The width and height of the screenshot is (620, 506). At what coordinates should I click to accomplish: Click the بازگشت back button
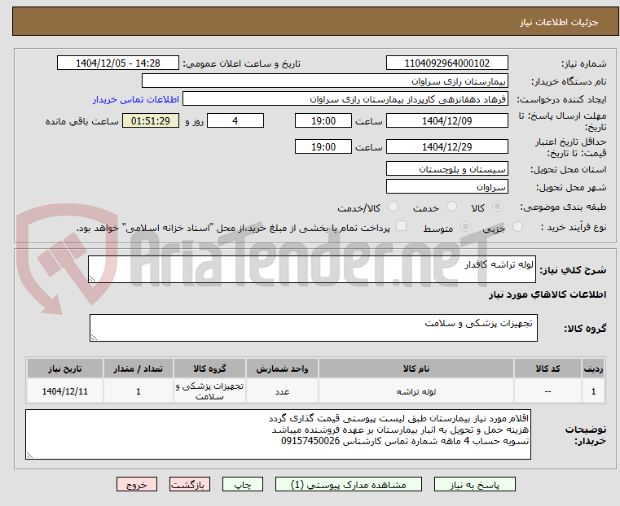190,484
